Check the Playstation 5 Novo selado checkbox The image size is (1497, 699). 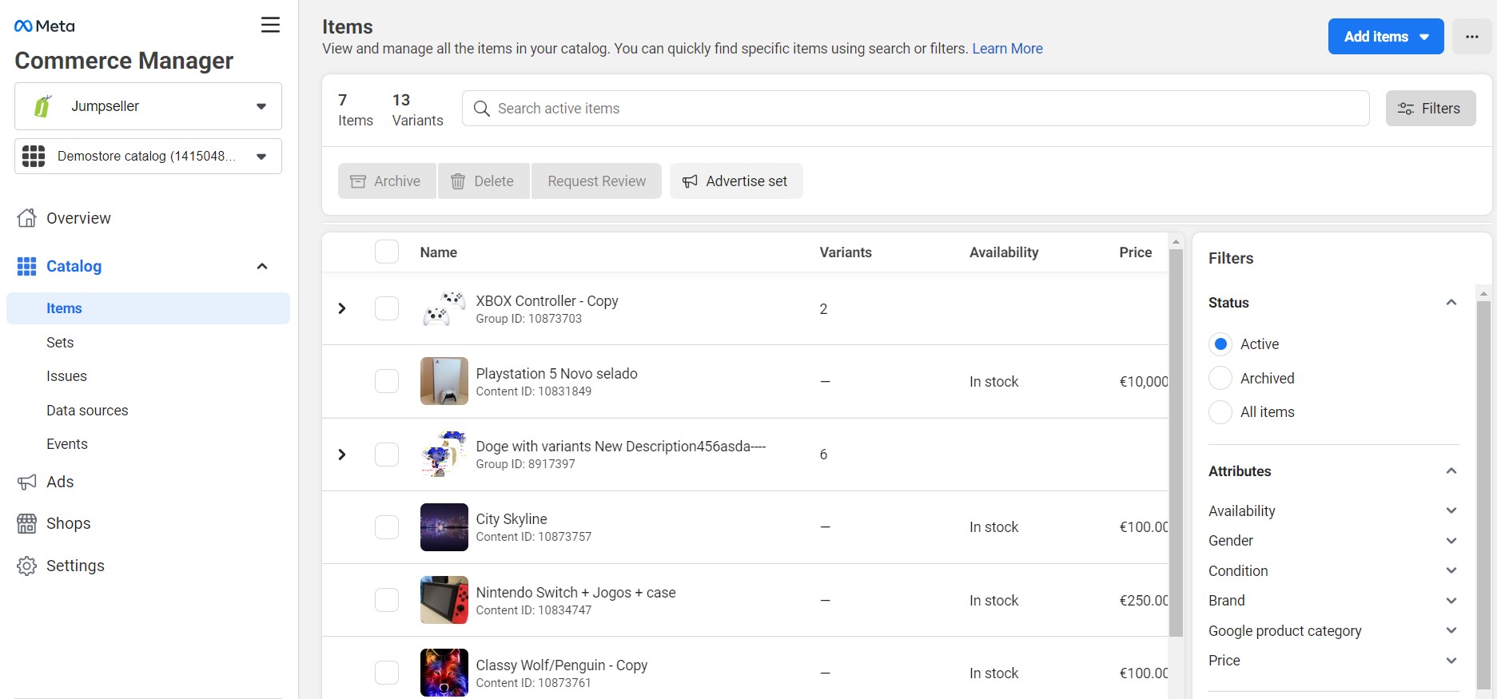[x=387, y=381]
